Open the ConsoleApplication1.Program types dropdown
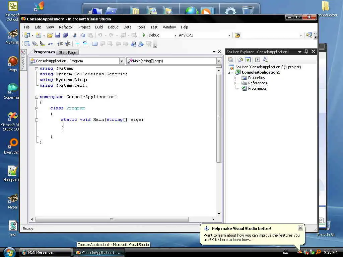Viewport: 343px width, 257px height. 122,61
